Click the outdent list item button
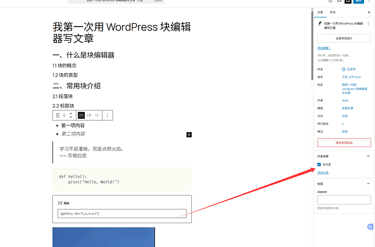Viewport: 375px width, 247px height. coord(97,116)
